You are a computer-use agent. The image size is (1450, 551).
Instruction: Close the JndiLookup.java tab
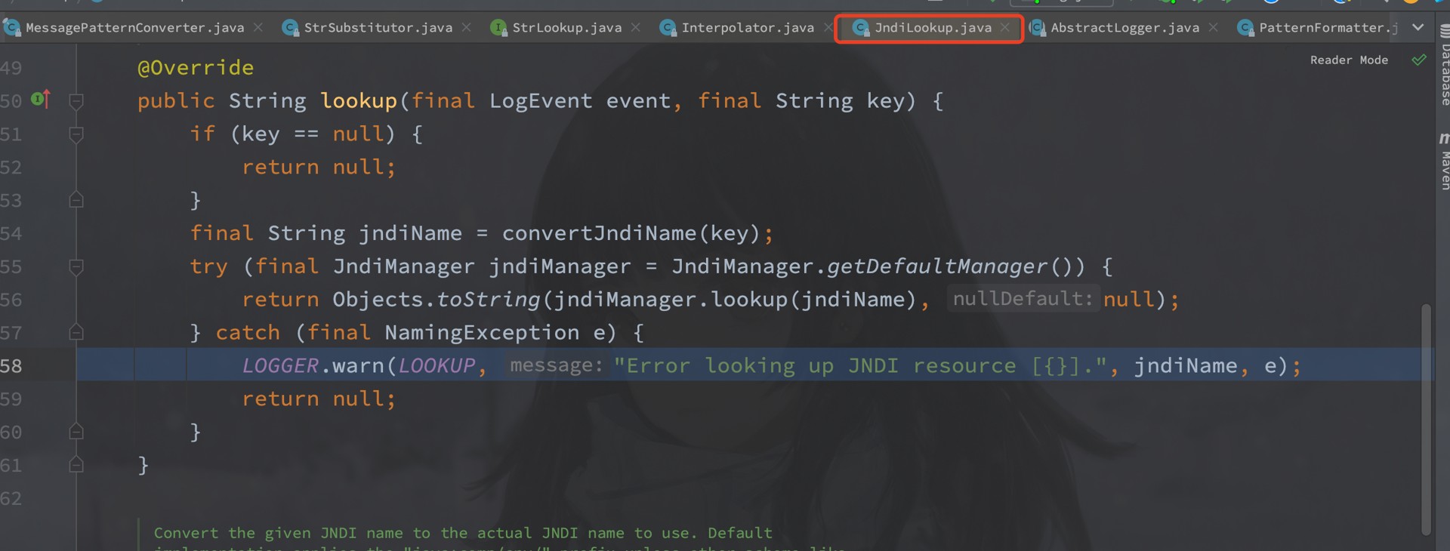pos(1005,27)
